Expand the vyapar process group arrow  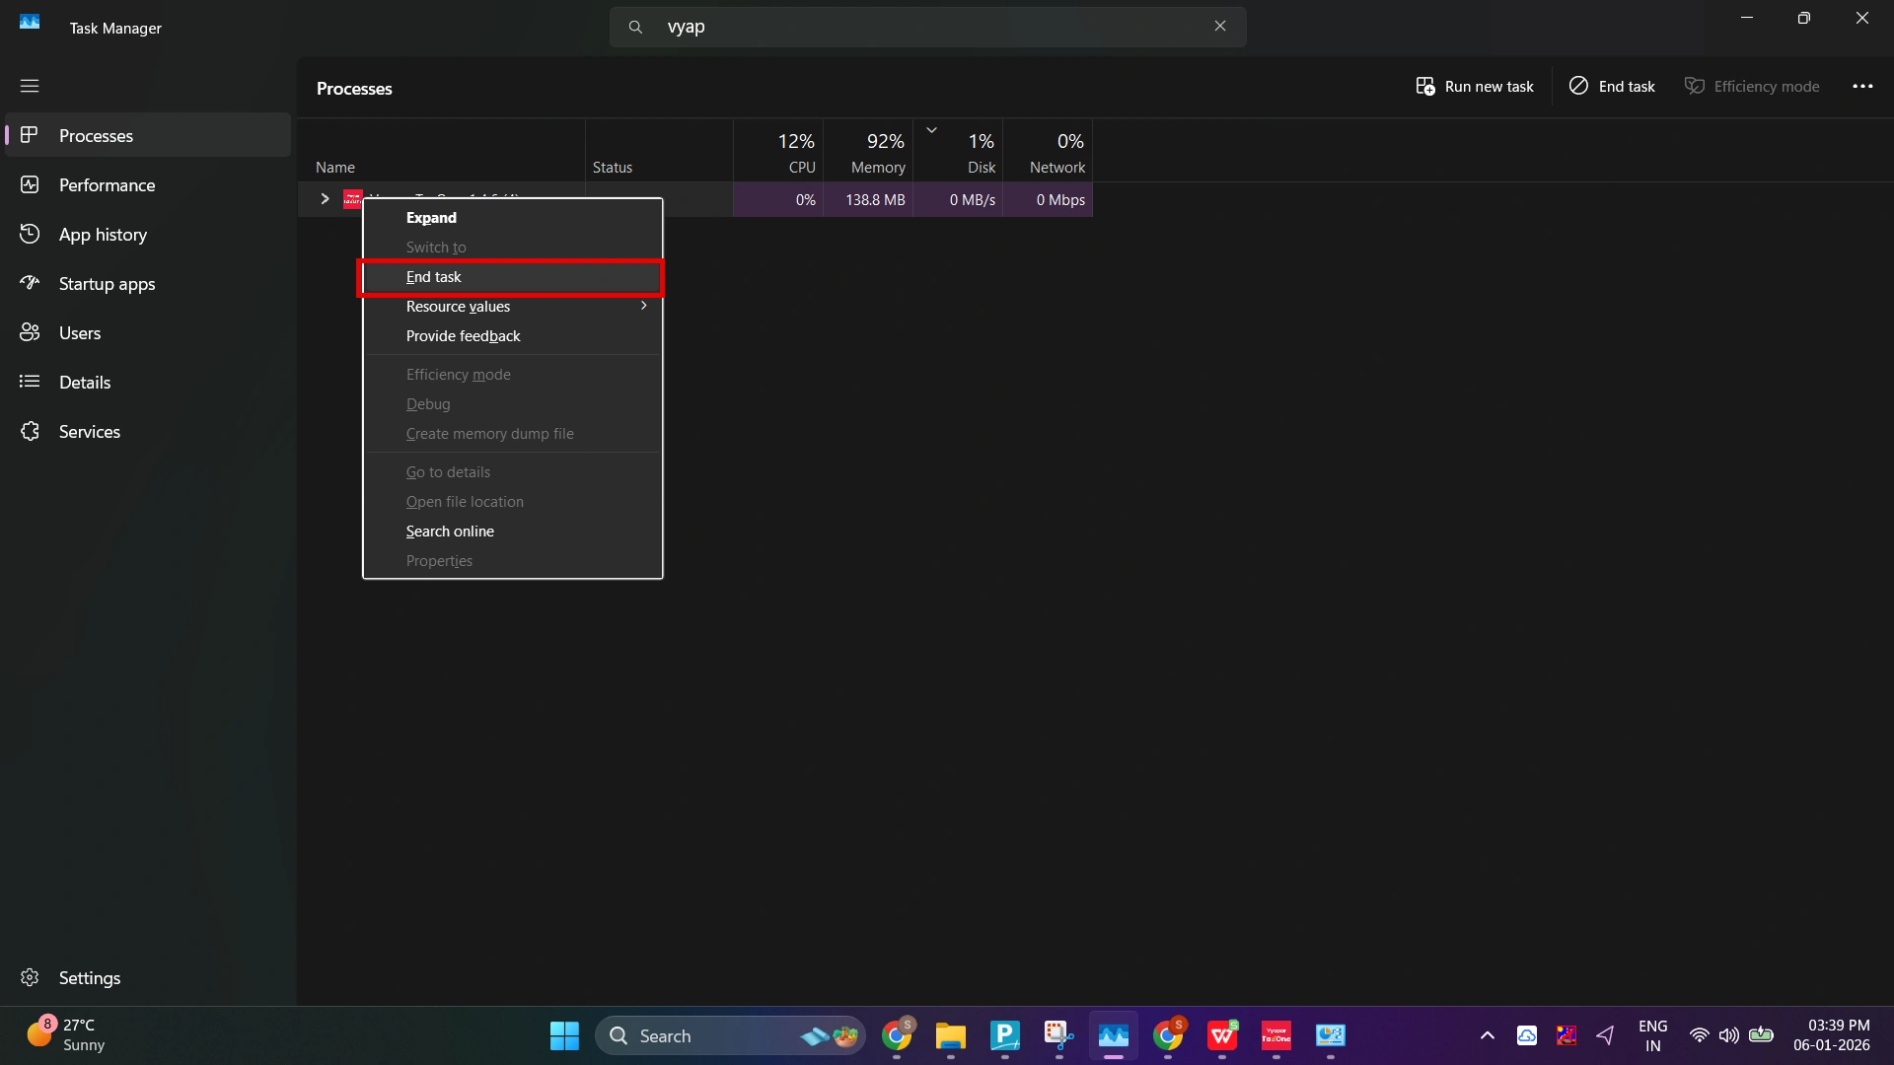point(325,199)
